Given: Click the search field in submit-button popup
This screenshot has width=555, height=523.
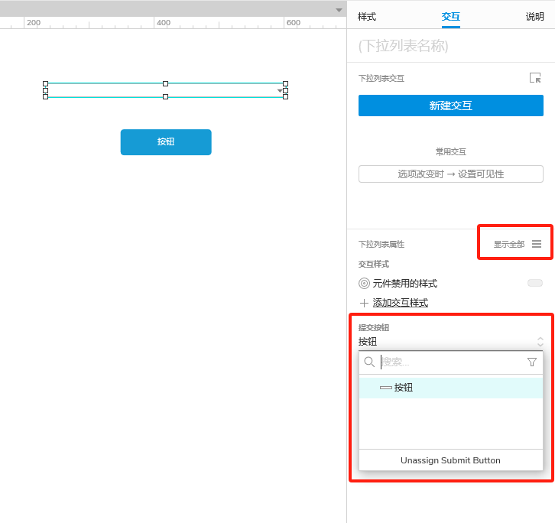Looking at the screenshot, I should click(452, 362).
